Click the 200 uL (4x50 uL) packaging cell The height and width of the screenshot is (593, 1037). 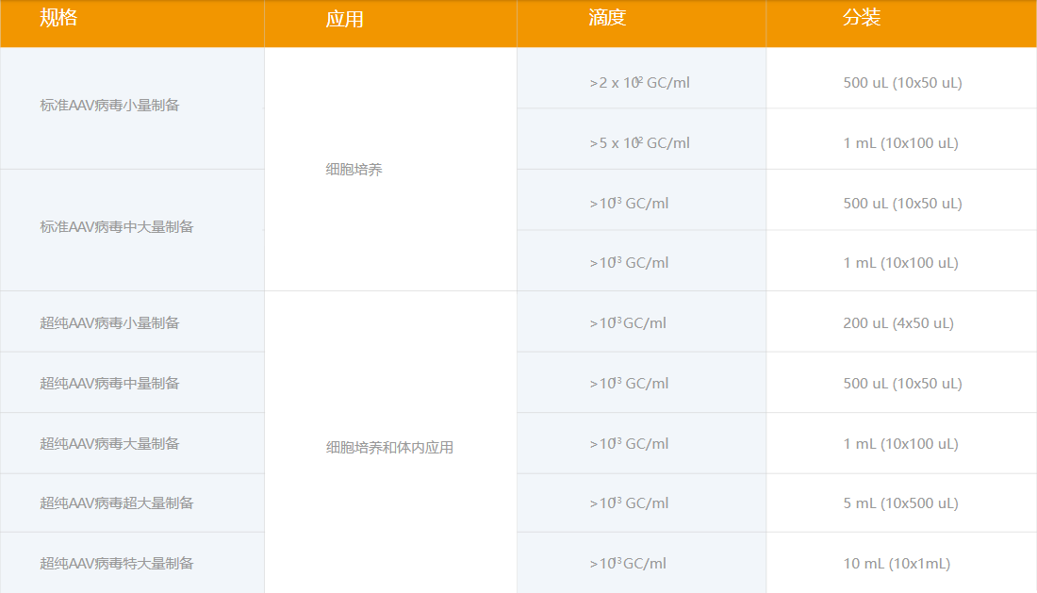(897, 323)
